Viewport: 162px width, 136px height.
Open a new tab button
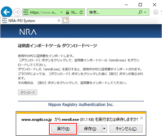(x=66, y=21)
